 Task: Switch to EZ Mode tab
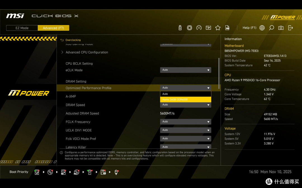pos(22,28)
